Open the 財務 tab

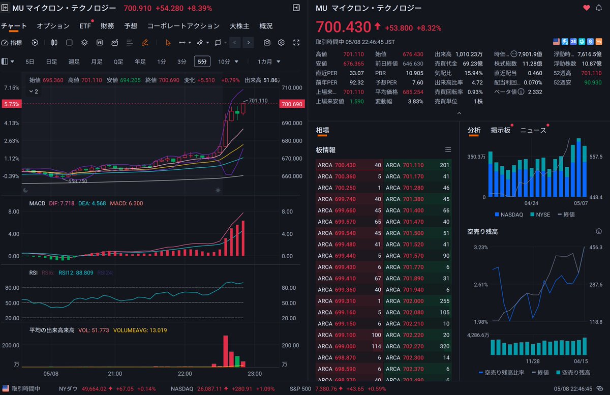point(107,26)
